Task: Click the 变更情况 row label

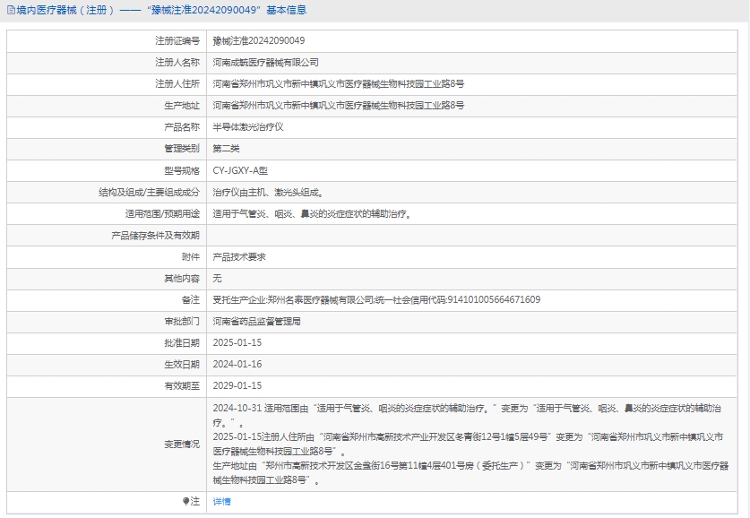Action: click(x=182, y=444)
